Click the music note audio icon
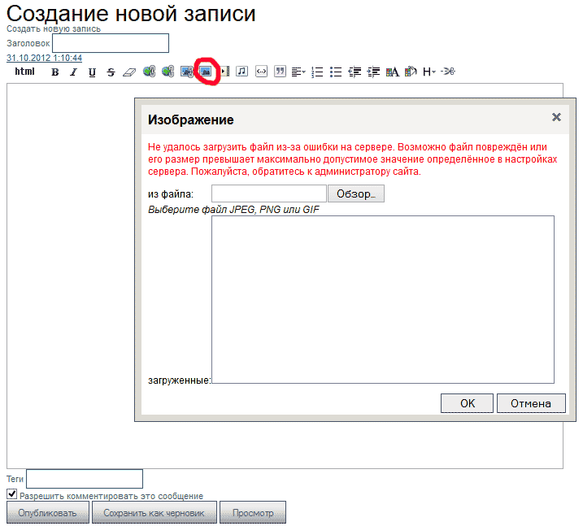583x526 pixels. 241,72
